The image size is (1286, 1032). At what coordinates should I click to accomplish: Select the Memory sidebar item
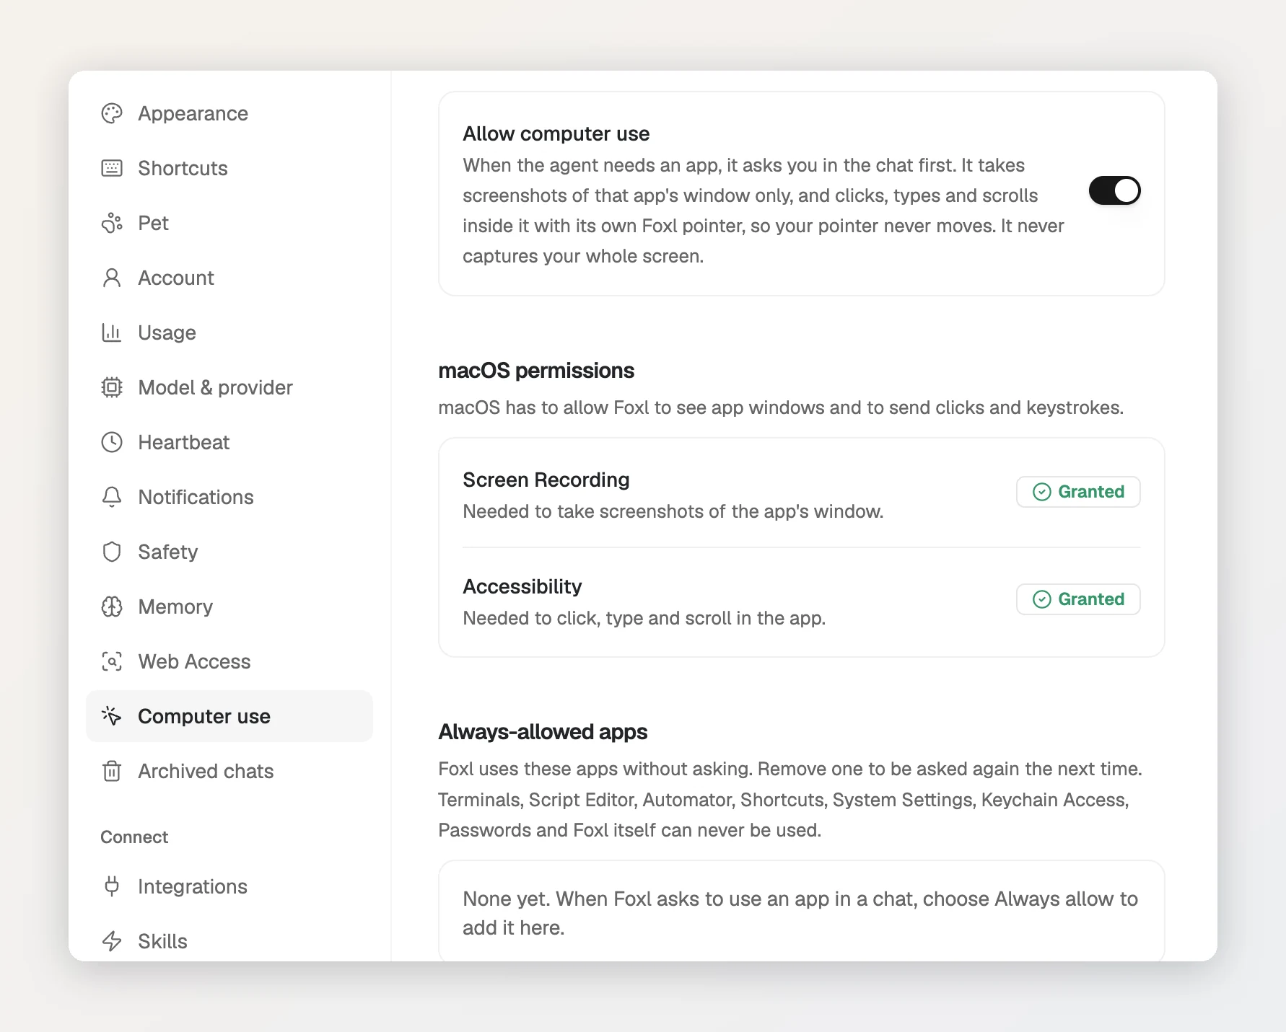point(229,607)
